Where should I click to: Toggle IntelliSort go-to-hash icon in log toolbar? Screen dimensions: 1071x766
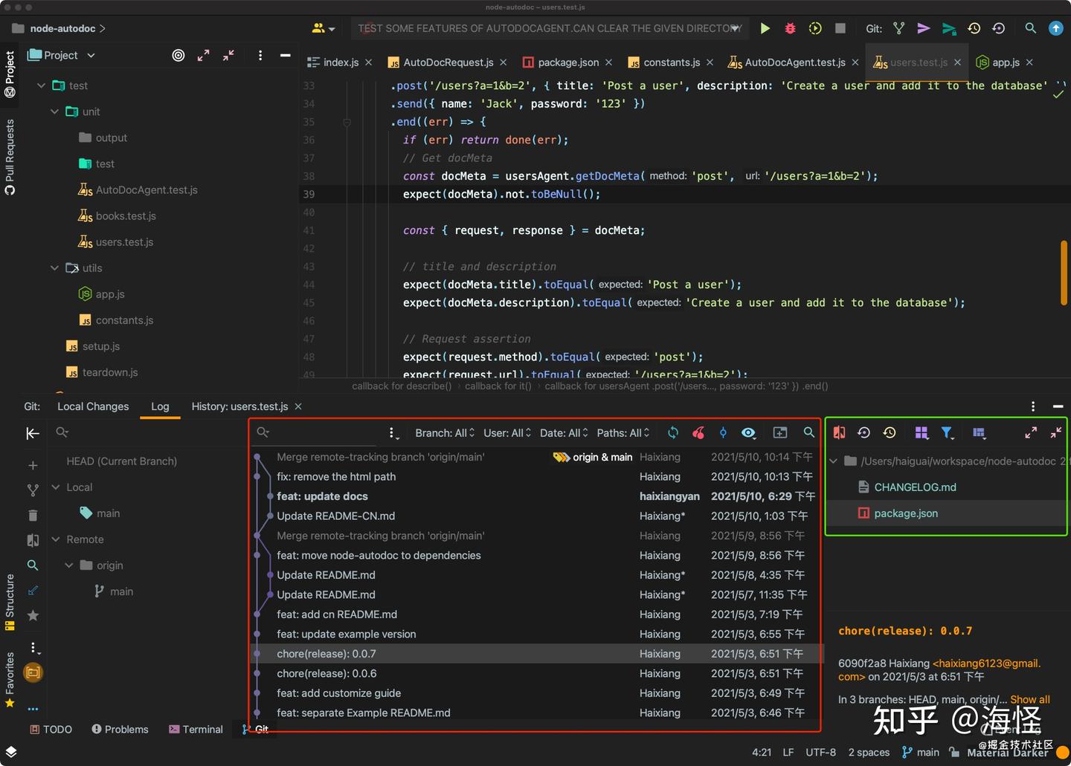723,432
